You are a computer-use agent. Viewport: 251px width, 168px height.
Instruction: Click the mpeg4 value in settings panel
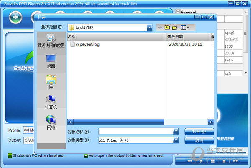229,33
